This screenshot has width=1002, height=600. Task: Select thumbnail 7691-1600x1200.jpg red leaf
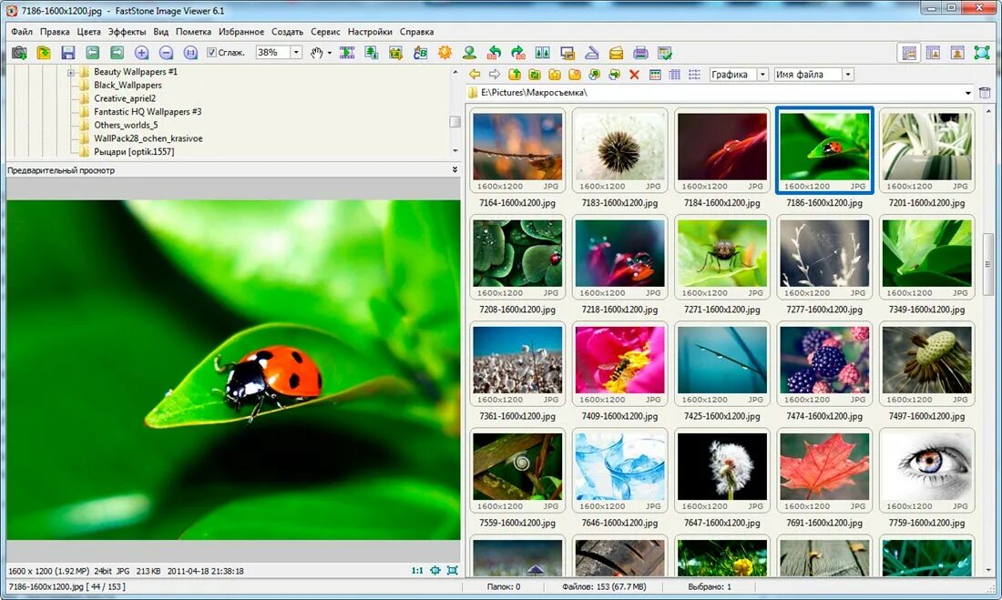click(x=824, y=471)
